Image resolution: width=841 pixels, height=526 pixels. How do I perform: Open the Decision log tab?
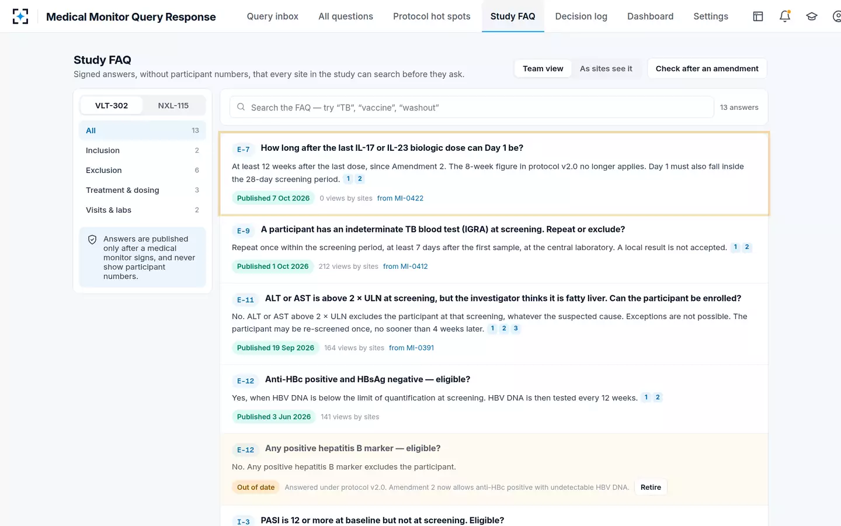(581, 16)
